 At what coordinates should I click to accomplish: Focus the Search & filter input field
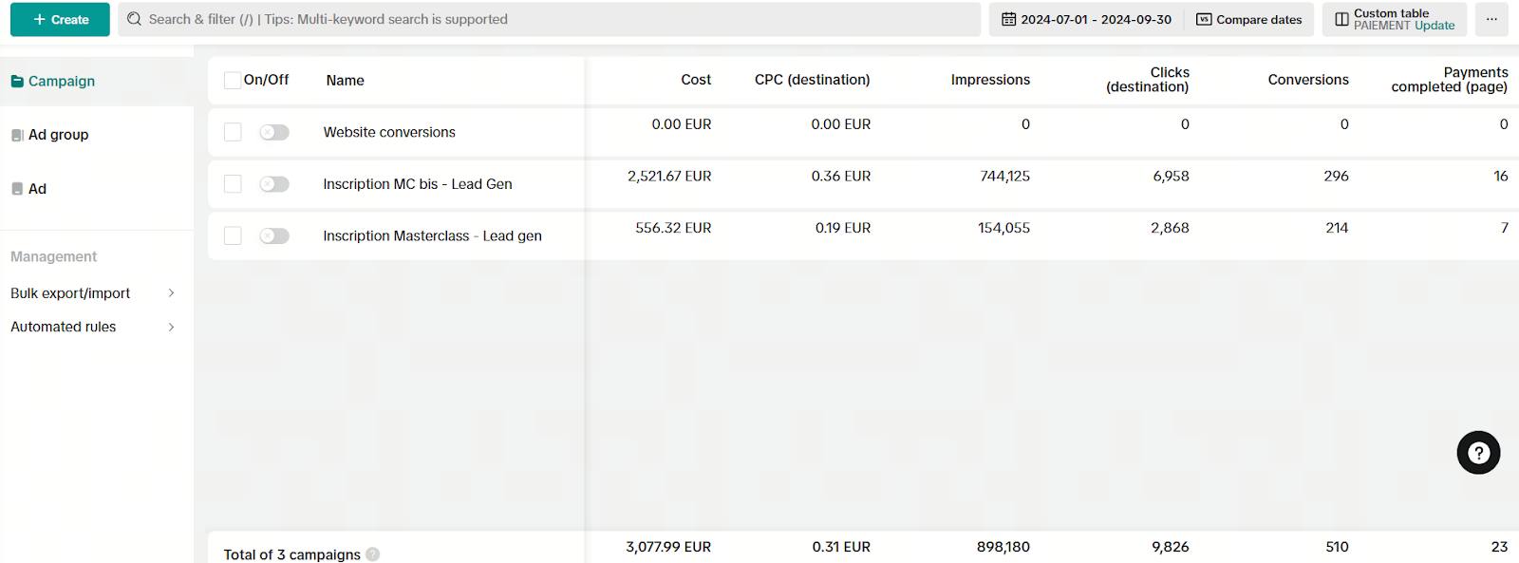coord(551,19)
